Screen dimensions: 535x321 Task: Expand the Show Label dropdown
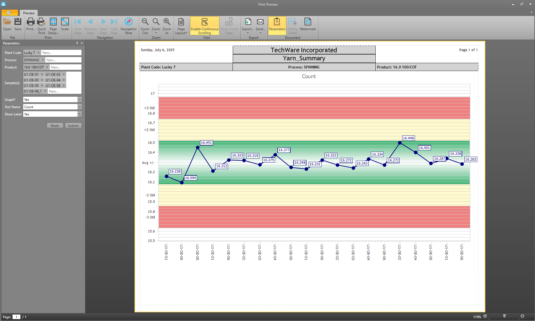coord(80,114)
